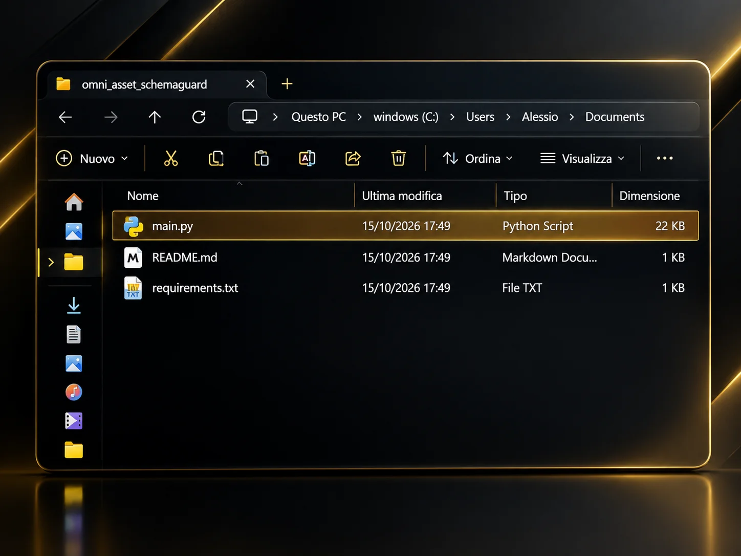This screenshot has width=741, height=556.
Task: Open the Nuovo dropdown menu
Action: pyautogui.click(x=92, y=158)
